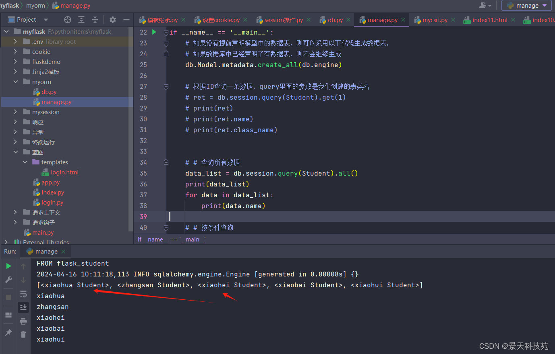Select the Jinja2模板 folder
This screenshot has height=354, width=555.
coord(46,72)
